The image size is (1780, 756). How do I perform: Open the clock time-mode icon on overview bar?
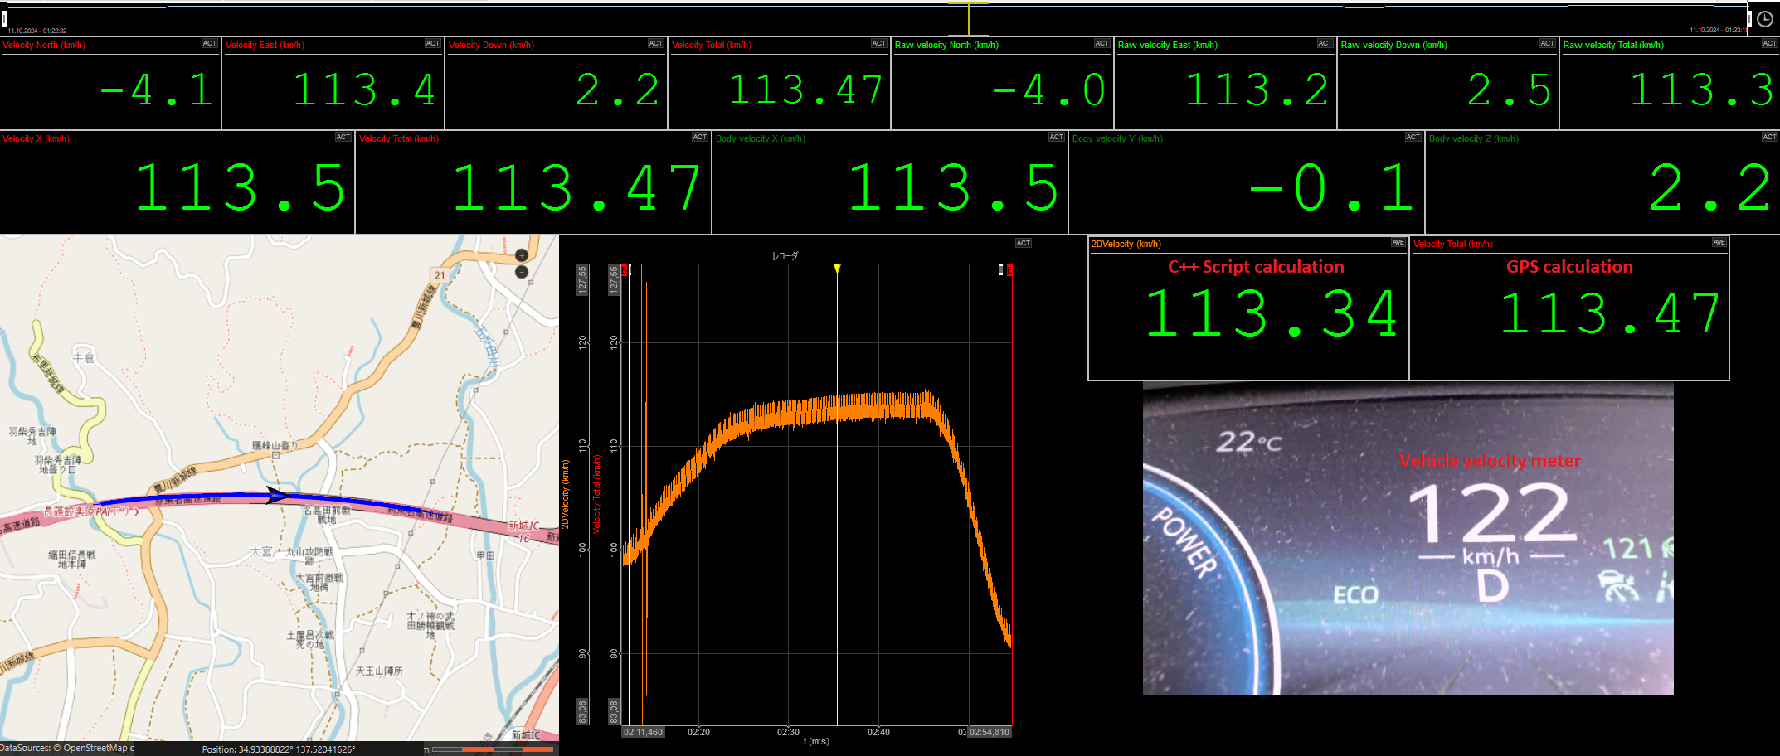point(1765,18)
